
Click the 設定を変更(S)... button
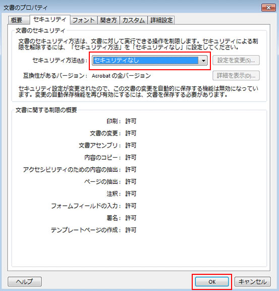(x=236, y=60)
